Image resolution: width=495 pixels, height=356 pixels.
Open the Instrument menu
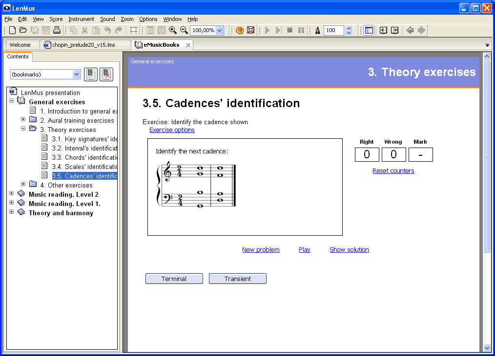81,19
